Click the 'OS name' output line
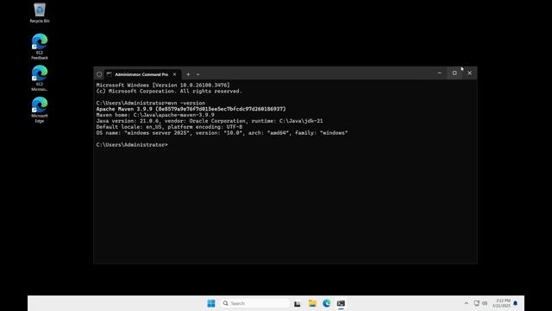 tap(223, 133)
